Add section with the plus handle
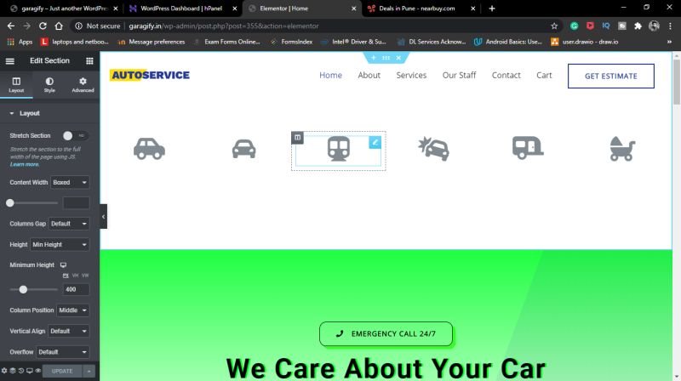Image resolution: width=681 pixels, height=381 pixels. pyautogui.click(x=373, y=58)
